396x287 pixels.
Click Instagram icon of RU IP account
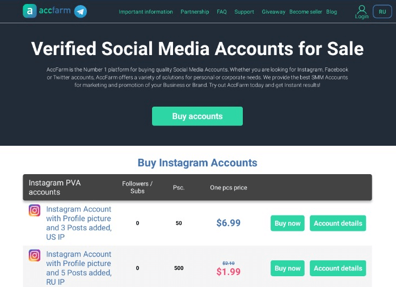coord(35,255)
